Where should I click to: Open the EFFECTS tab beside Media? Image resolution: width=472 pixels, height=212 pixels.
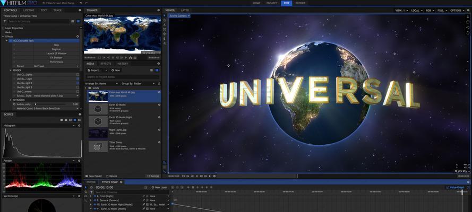[106, 64]
